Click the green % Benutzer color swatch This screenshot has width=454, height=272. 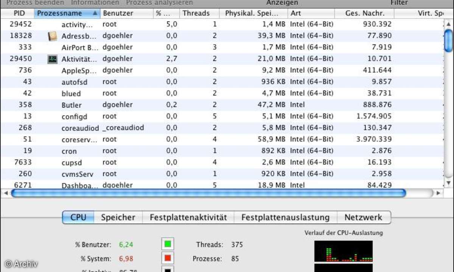pos(167,244)
